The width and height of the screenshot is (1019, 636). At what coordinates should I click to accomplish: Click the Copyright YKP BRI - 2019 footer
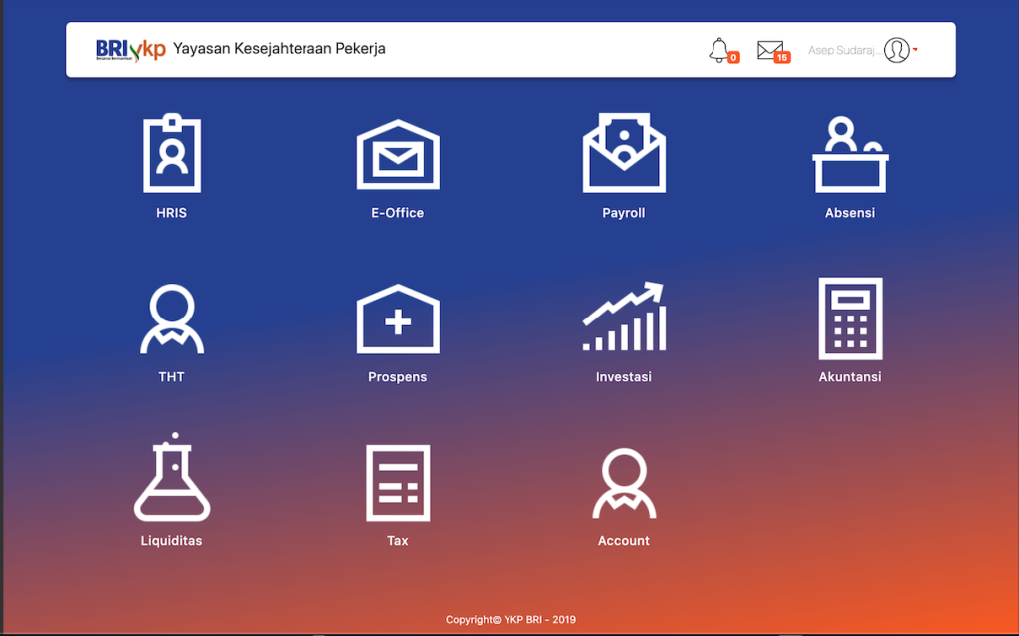coord(510,620)
